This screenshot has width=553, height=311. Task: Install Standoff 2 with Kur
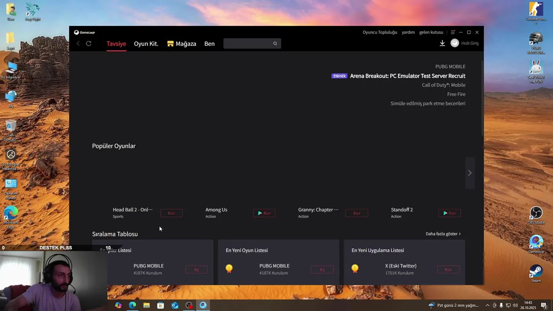point(450,213)
